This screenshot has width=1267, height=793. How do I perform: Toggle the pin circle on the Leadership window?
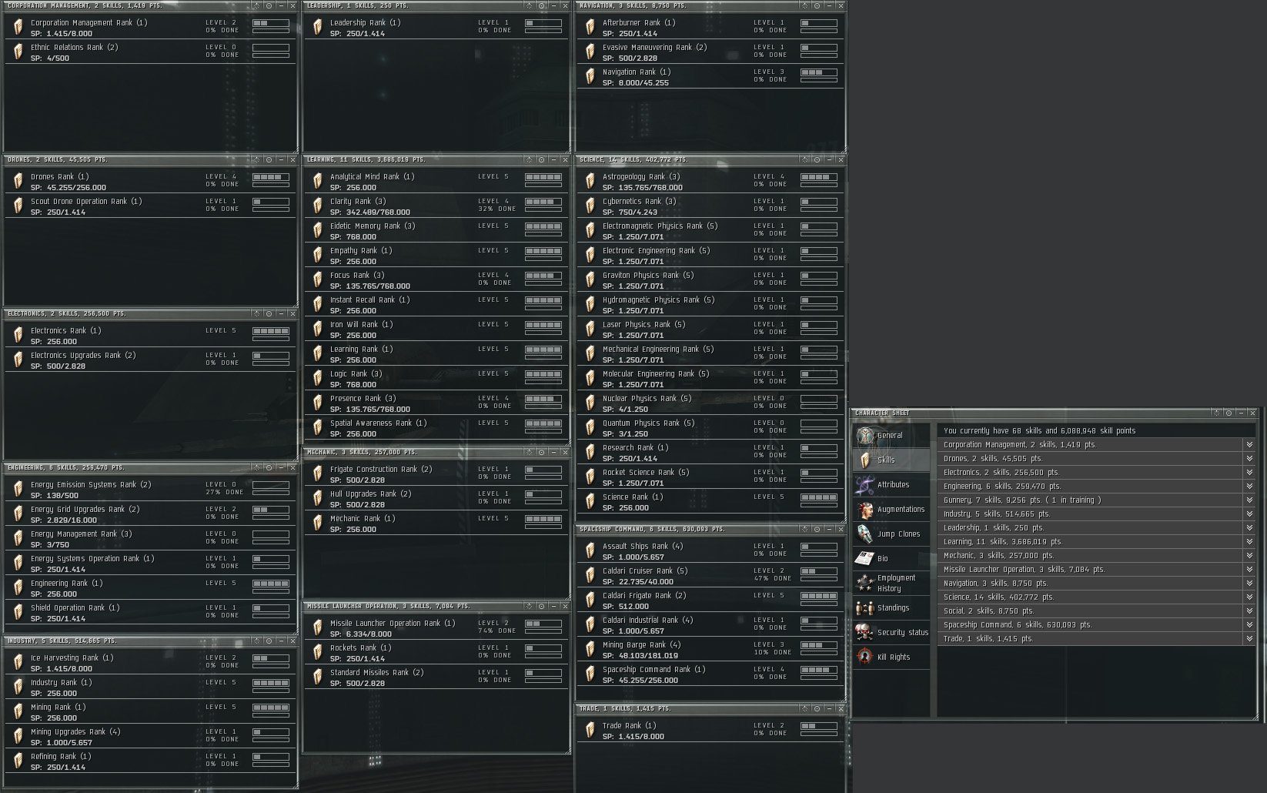[x=541, y=5]
